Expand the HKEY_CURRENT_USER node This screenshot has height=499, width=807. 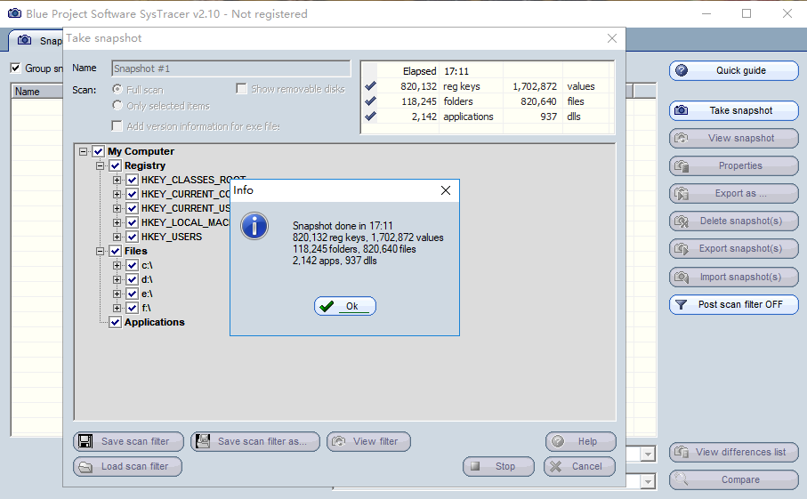click(x=117, y=208)
